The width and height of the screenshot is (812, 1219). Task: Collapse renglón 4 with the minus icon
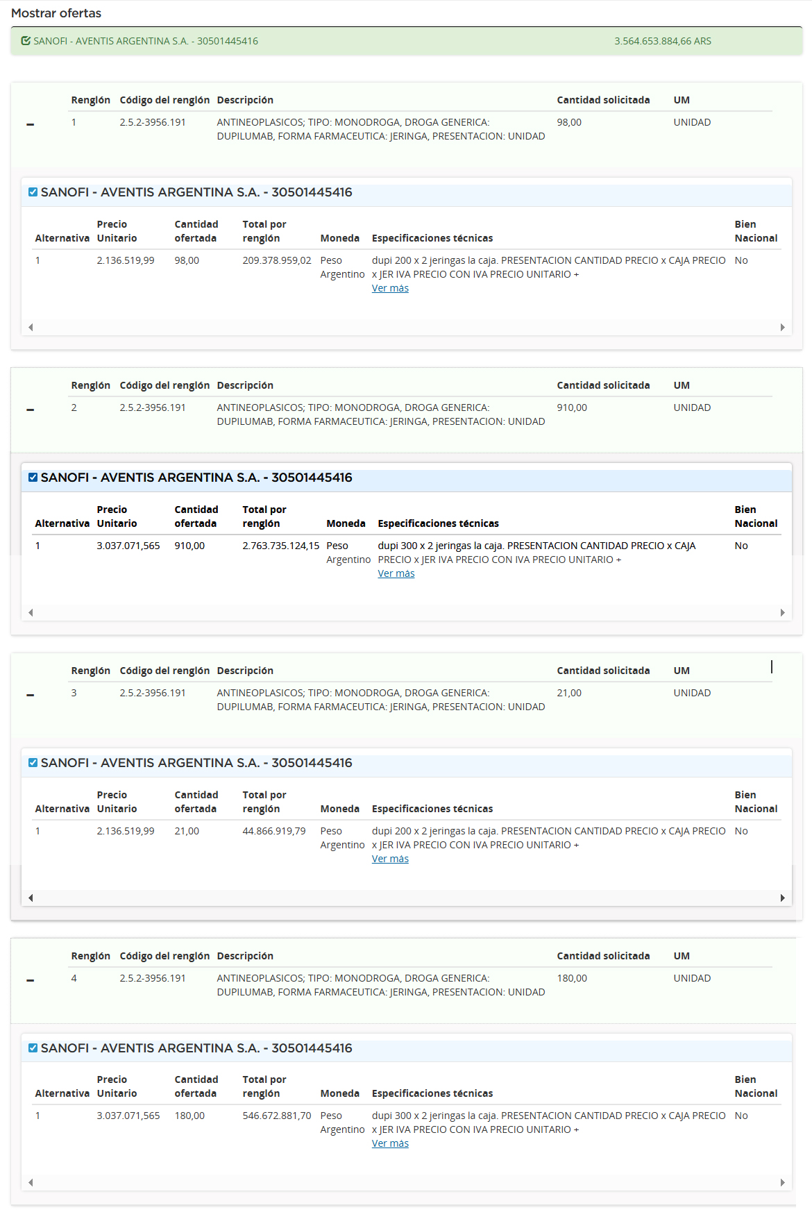tap(30, 980)
